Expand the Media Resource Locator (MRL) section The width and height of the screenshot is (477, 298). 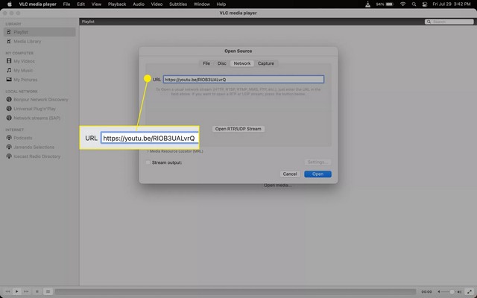tap(148, 150)
